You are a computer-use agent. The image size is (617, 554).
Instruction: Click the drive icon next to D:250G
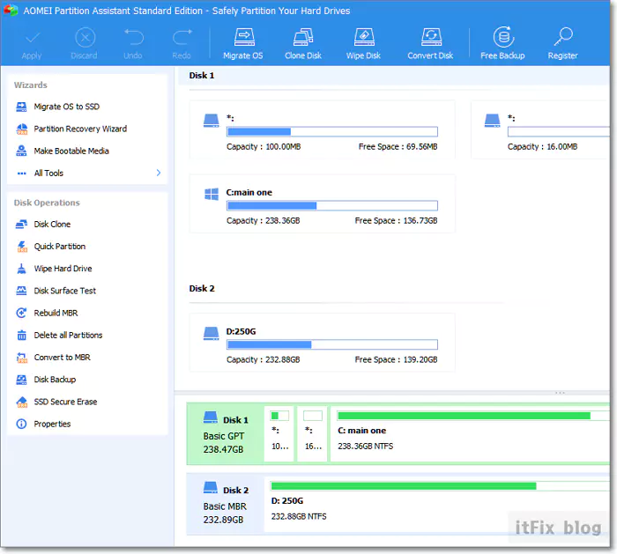point(212,334)
